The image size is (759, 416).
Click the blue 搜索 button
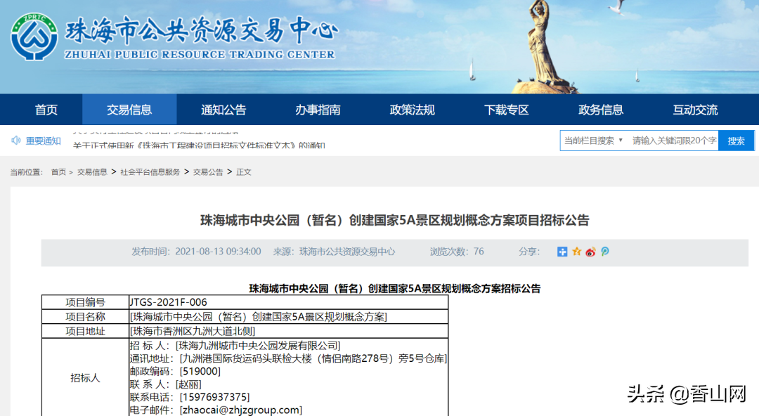(x=737, y=141)
